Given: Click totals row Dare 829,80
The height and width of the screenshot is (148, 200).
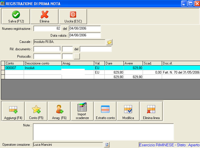Looking at the screenshot, I should [114, 77].
